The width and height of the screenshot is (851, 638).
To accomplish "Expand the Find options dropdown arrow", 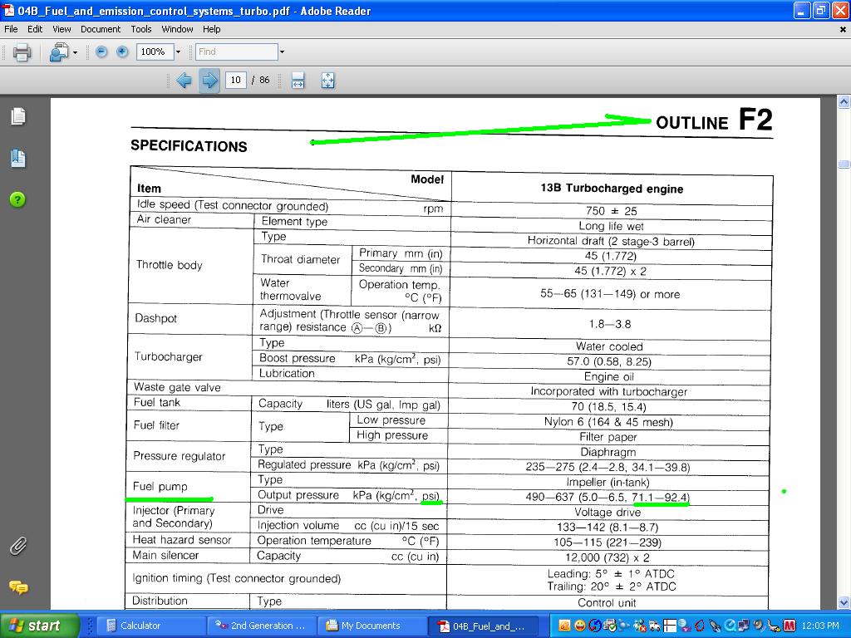I will (282, 52).
